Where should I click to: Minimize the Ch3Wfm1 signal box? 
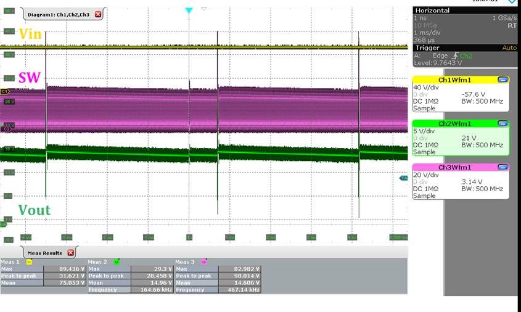[x=503, y=167]
